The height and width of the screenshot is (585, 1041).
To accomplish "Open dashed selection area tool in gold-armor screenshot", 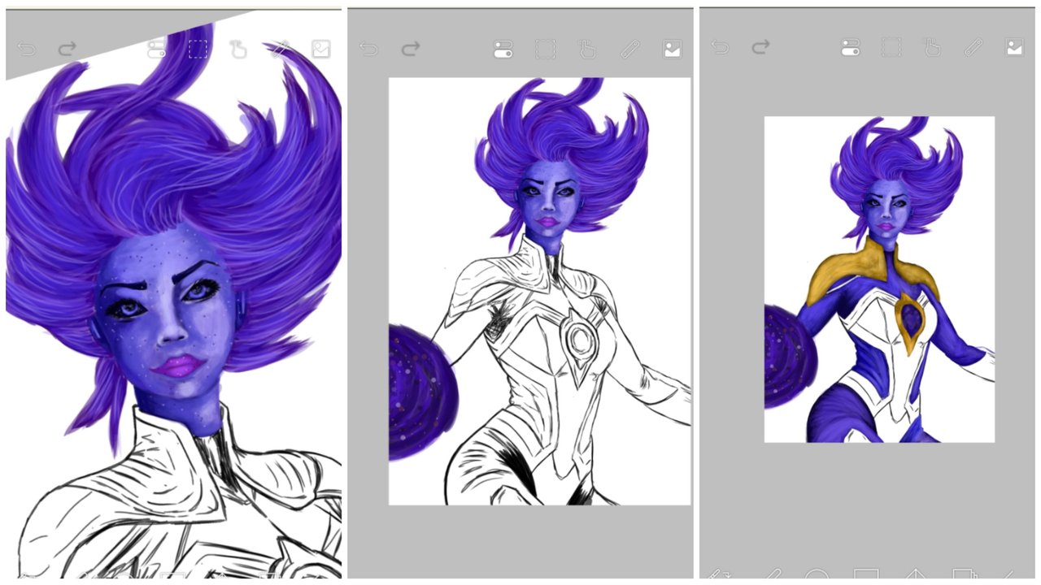I will pyautogui.click(x=891, y=47).
